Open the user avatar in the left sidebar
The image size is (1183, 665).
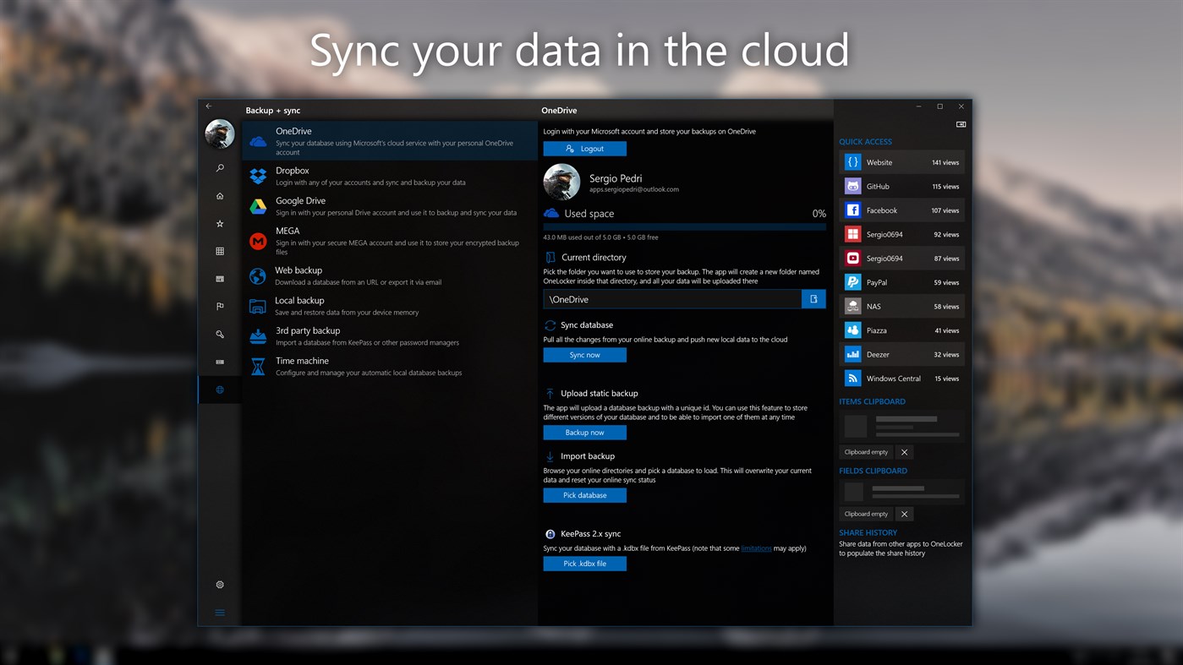coord(220,134)
